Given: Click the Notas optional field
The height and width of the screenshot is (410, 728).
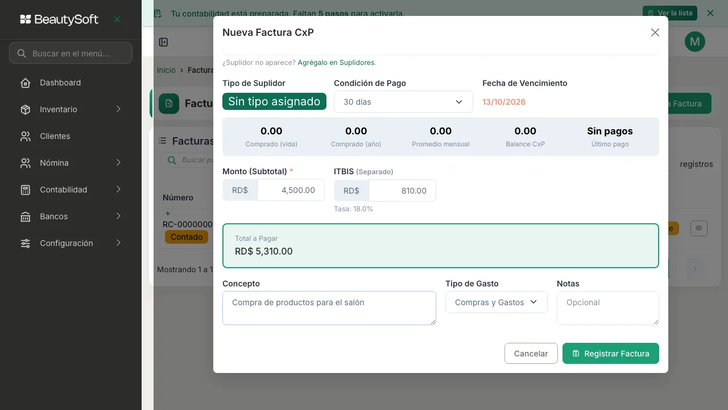Looking at the screenshot, I should tap(607, 308).
